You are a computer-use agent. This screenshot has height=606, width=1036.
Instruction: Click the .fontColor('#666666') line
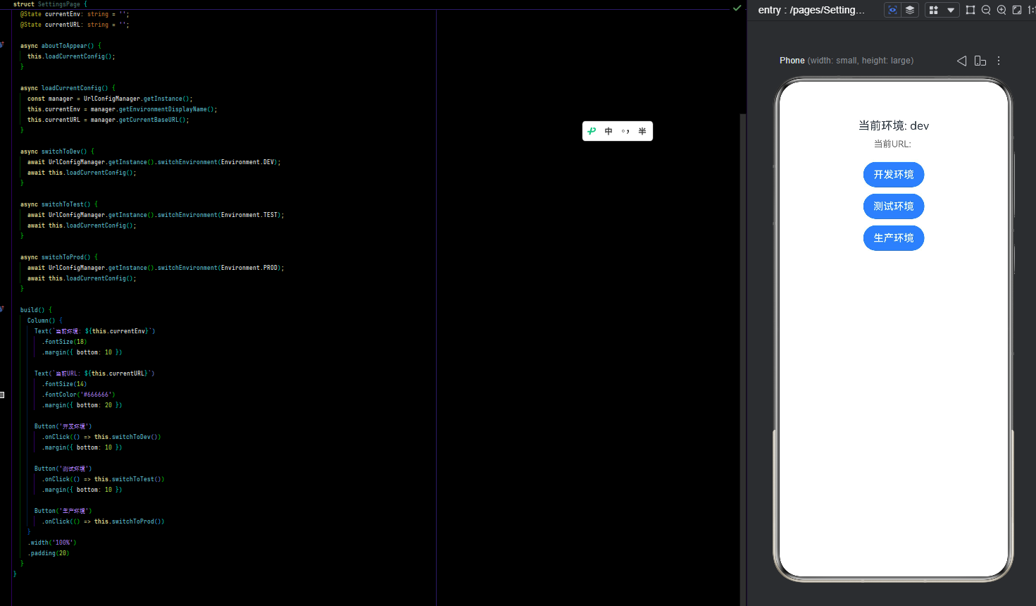tap(78, 395)
